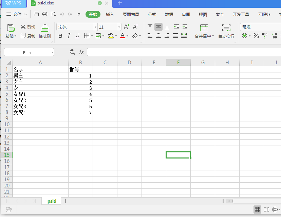Viewport: 281px width, 217px height.
Task: Apply yellow fill color bucket
Action: tap(111, 36)
